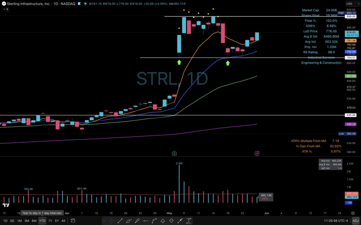This screenshot has width=361, height=225.
Task: Select the curved path drawing tool
Action: tap(154, 221)
